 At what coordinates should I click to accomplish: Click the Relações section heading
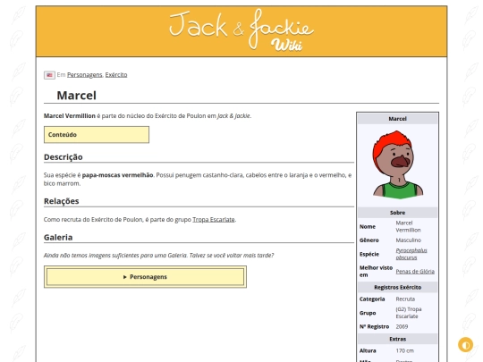tap(62, 201)
